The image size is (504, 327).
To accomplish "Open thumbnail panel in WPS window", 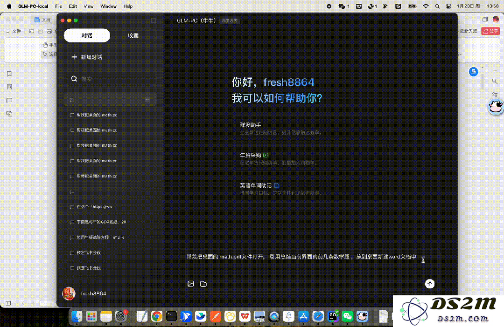I will click(9, 87).
